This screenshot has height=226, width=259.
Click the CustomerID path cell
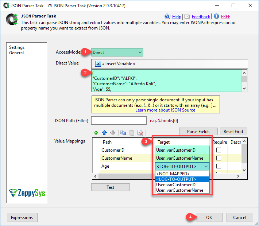pyautogui.click(x=127, y=150)
